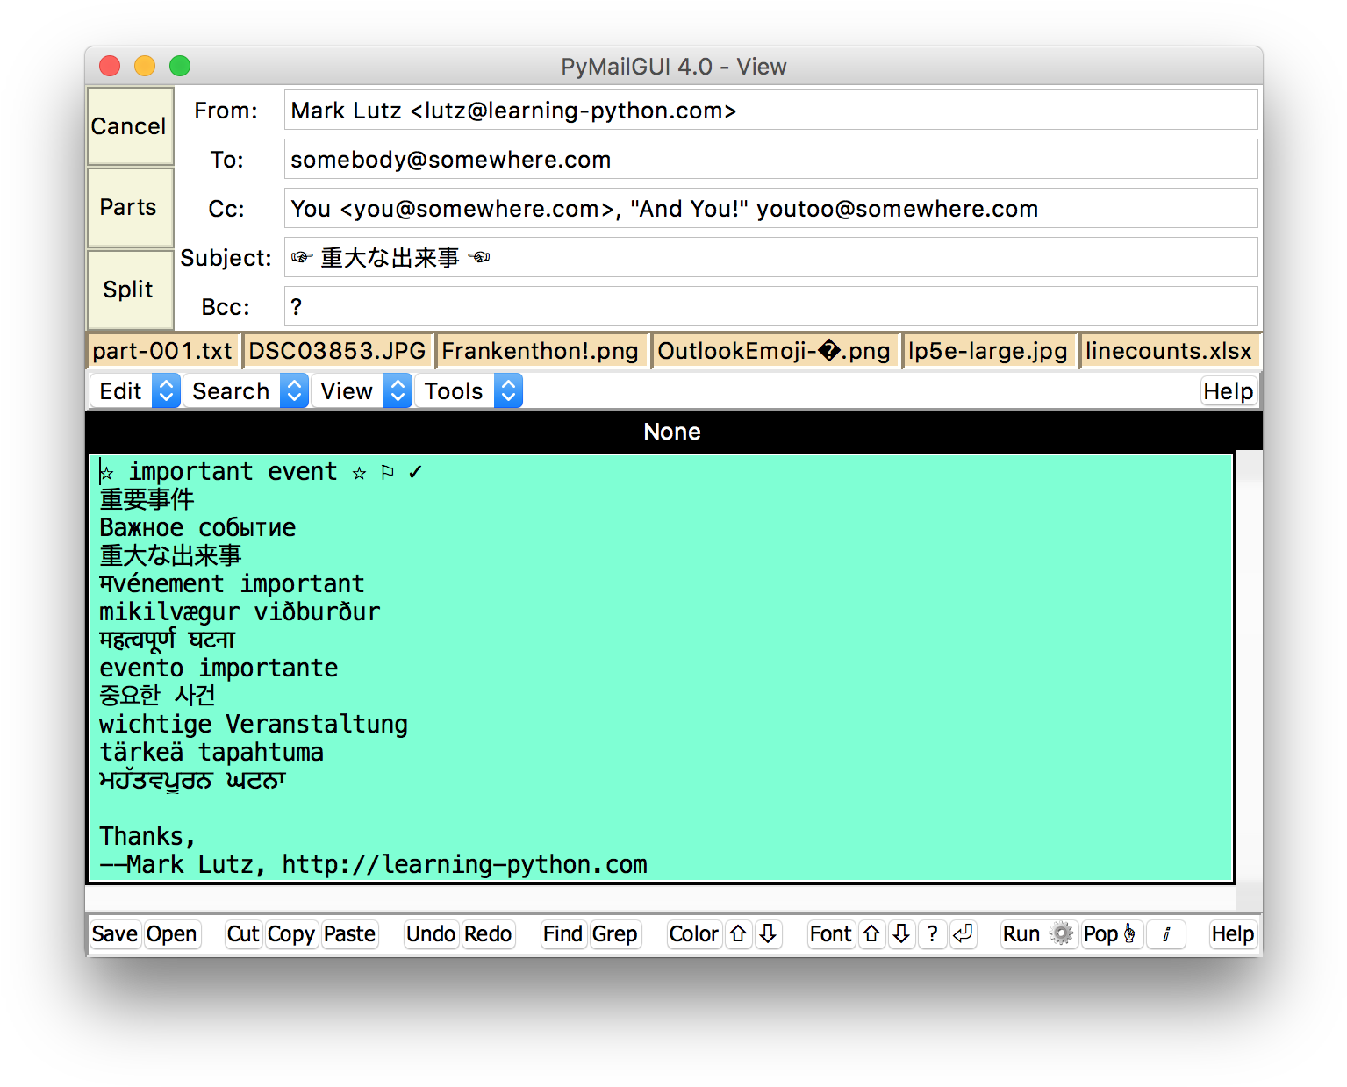Cycle color forward with the Color up arrow

point(738,934)
